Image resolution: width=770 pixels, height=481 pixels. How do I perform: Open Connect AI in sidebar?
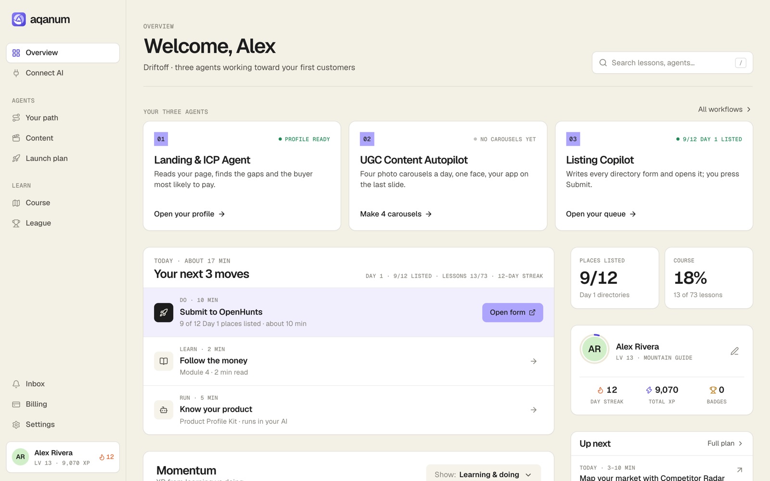[63, 73]
